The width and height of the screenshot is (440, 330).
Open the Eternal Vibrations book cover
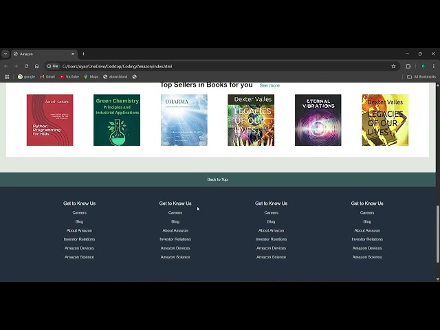(318, 120)
